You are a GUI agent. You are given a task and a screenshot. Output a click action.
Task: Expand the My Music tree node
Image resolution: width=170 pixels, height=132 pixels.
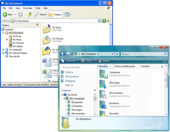coord(7,39)
